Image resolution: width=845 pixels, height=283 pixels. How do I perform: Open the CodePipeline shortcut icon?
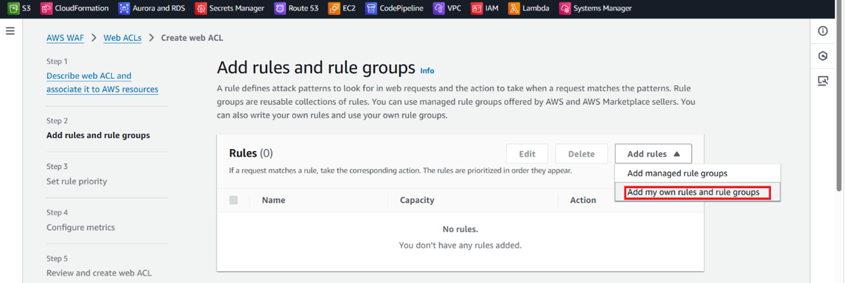[371, 9]
